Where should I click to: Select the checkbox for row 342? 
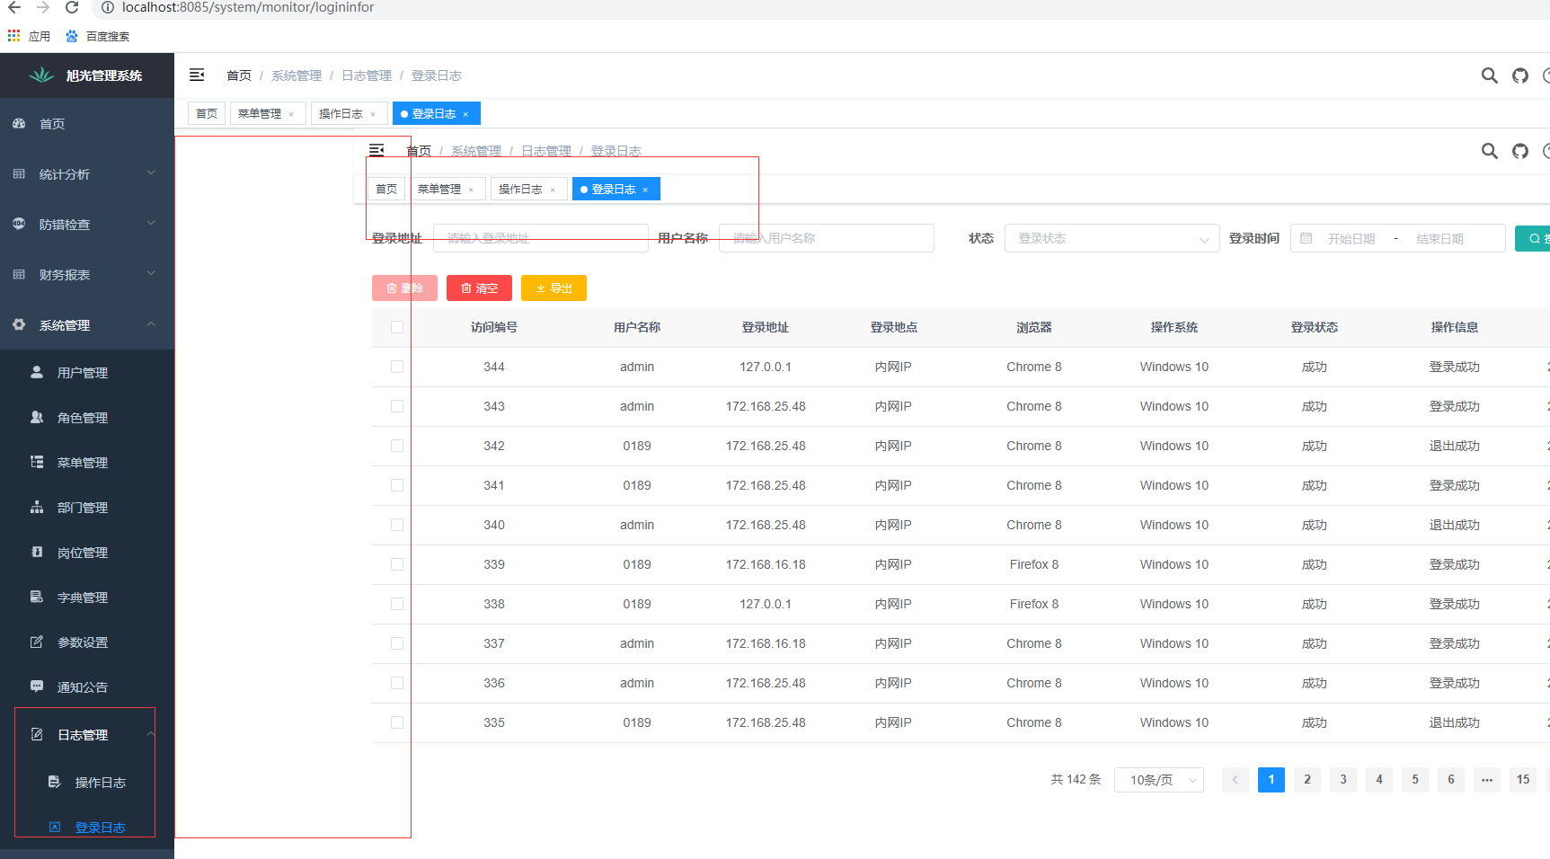coord(397,446)
